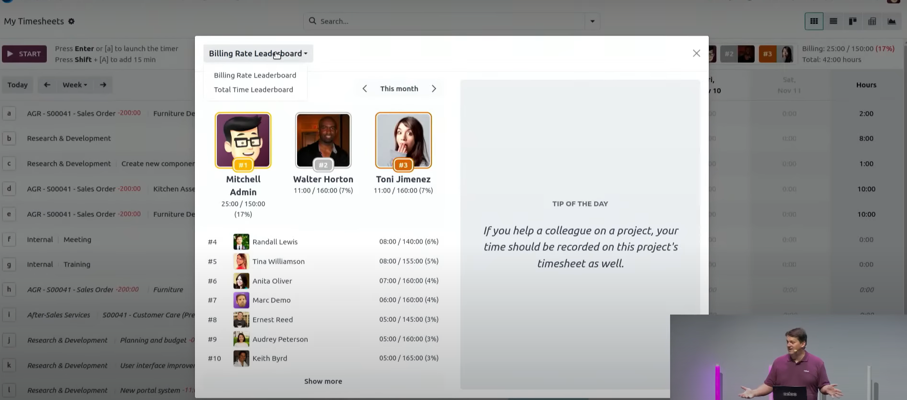The height and width of the screenshot is (400, 907).
Task: Open the My Timesheets settings gear
Action: click(x=72, y=21)
